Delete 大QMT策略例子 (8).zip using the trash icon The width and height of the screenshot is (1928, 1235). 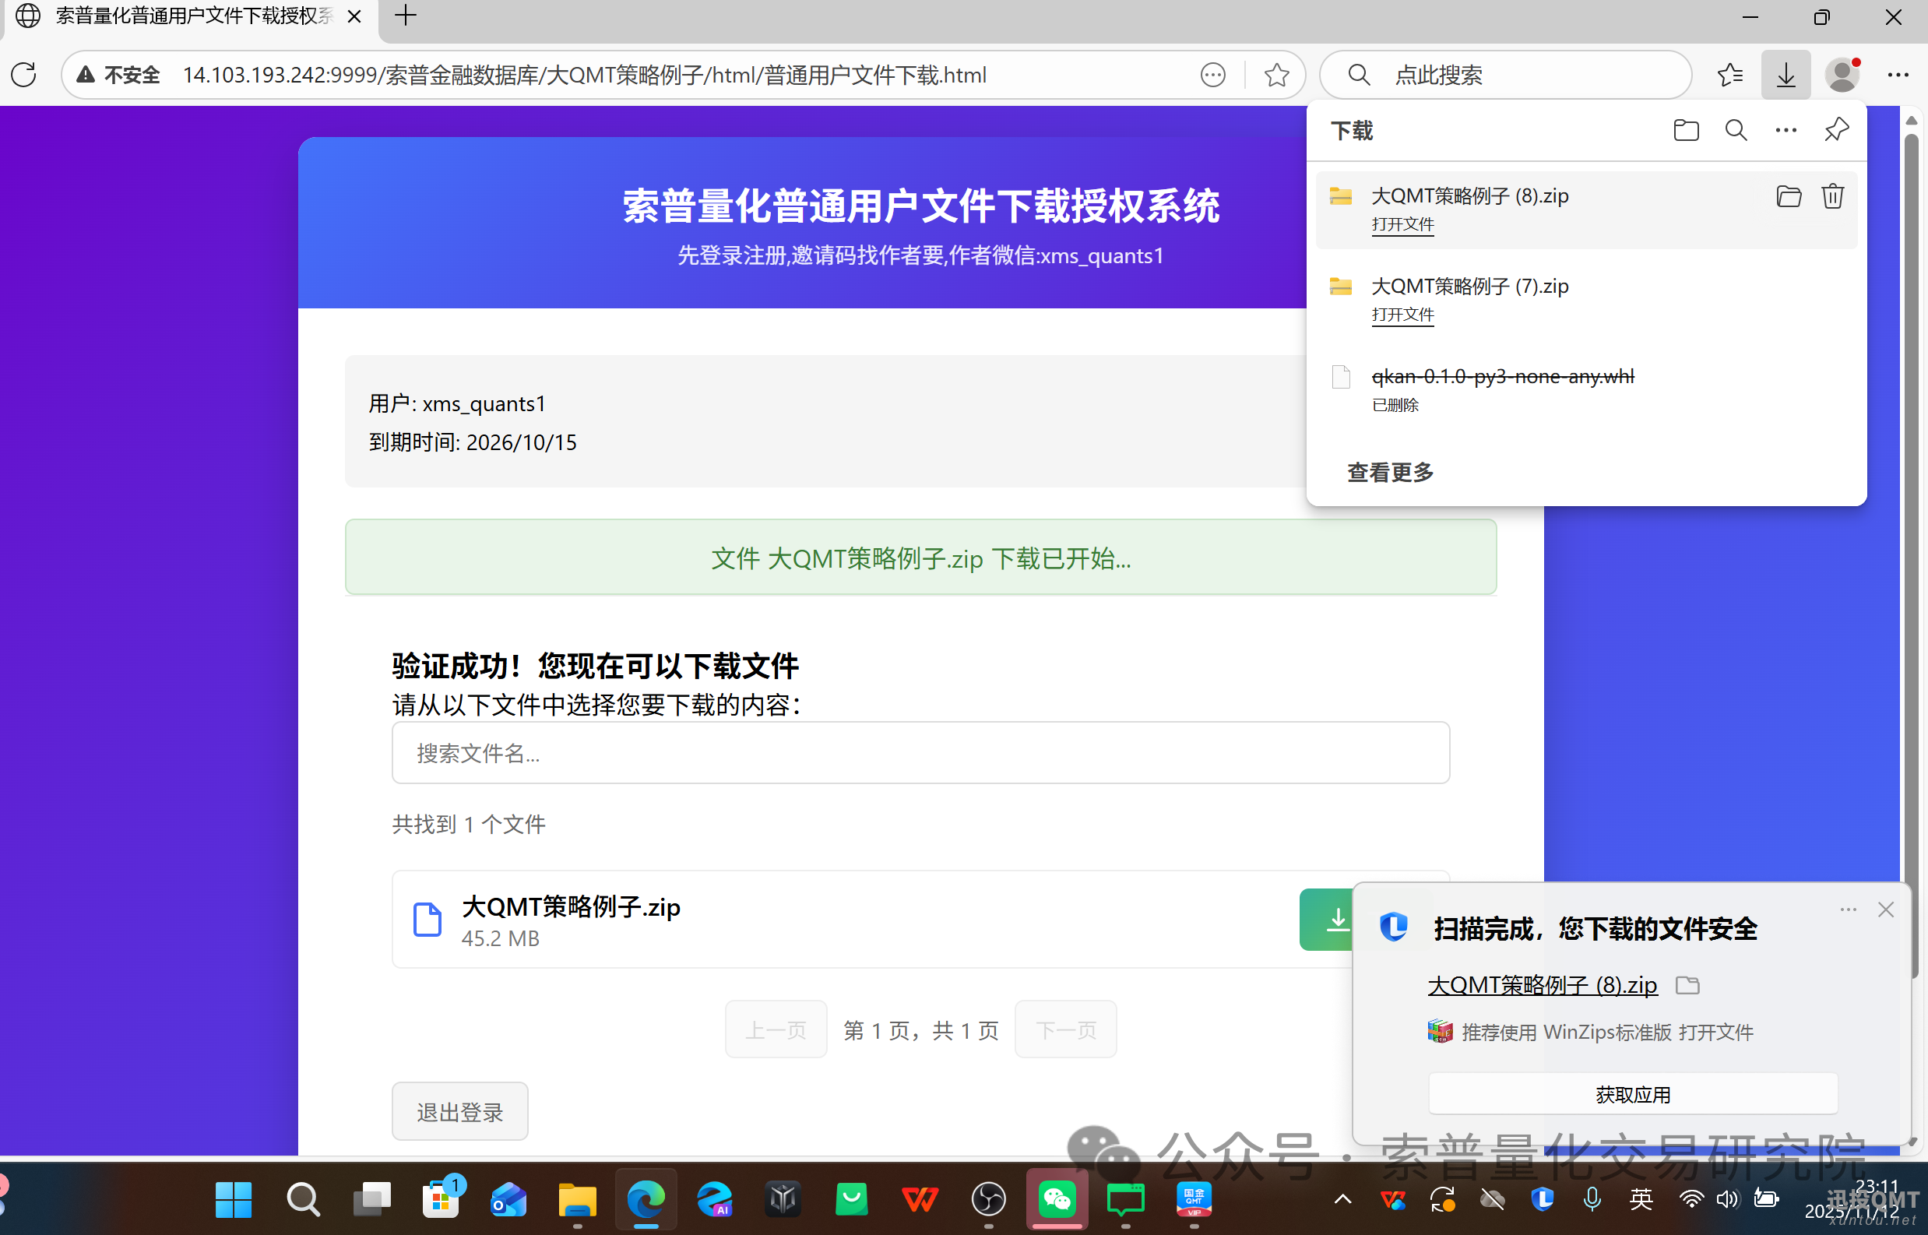tap(1832, 195)
